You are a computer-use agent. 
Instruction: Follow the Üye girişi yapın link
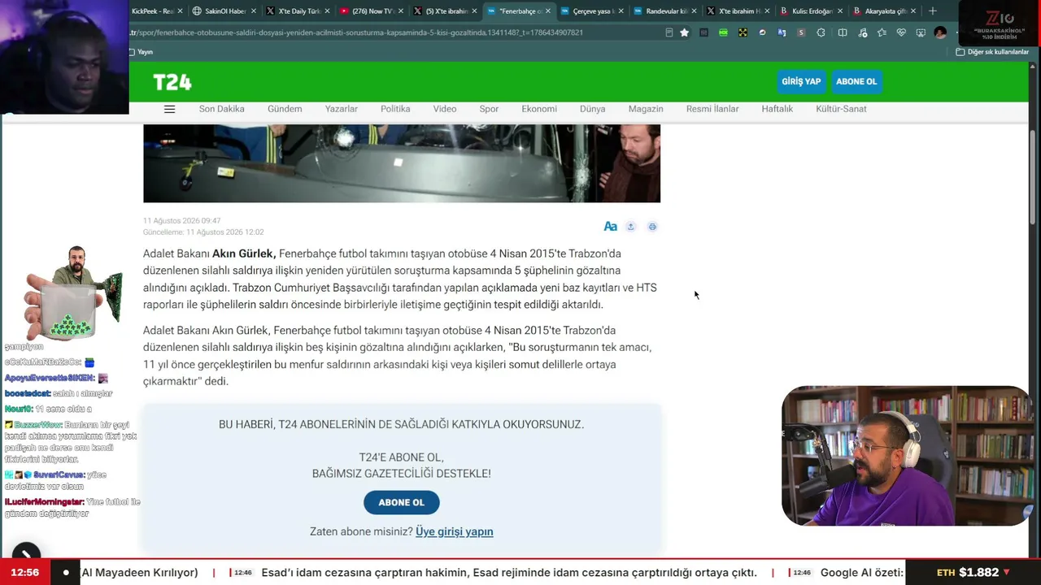(x=455, y=531)
